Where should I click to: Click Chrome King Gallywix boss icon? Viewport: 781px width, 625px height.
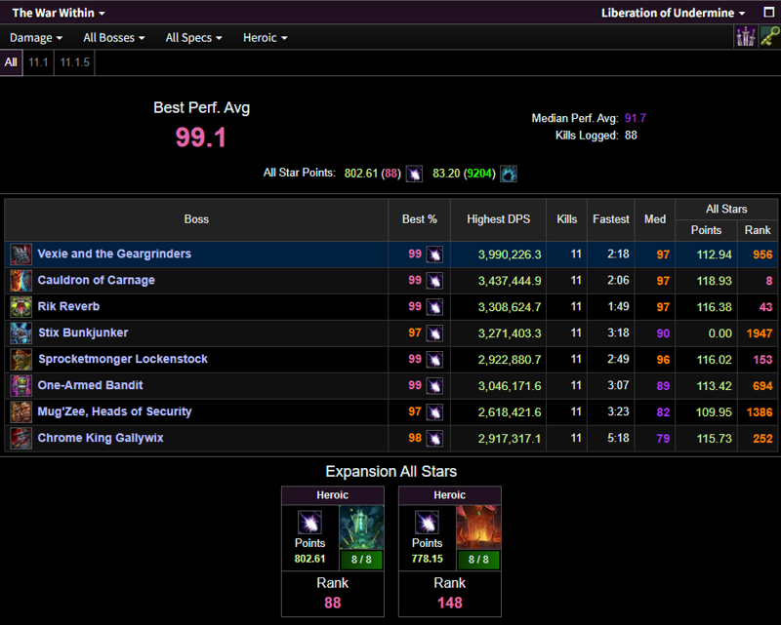tap(21, 439)
